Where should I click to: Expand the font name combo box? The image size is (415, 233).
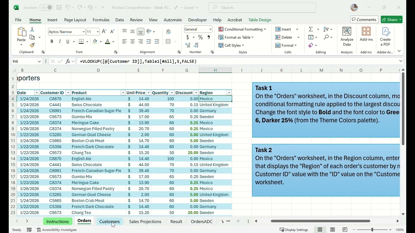[83, 32]
